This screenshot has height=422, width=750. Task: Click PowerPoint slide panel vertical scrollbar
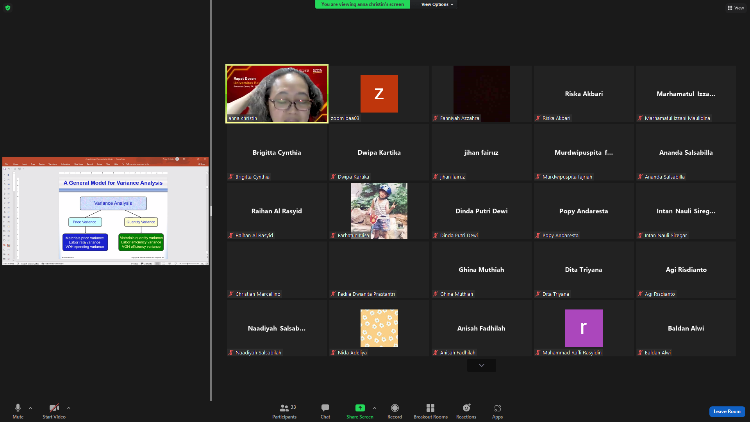coord(14,216)
